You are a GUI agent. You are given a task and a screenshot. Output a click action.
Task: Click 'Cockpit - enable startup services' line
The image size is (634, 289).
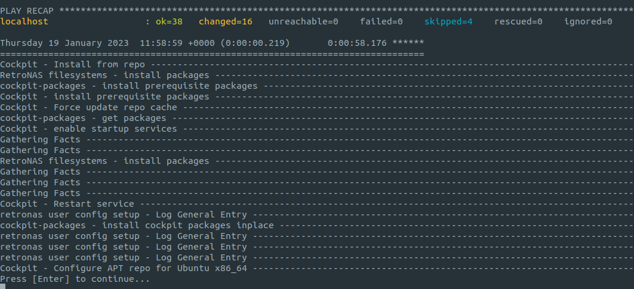tap(88, 129)
